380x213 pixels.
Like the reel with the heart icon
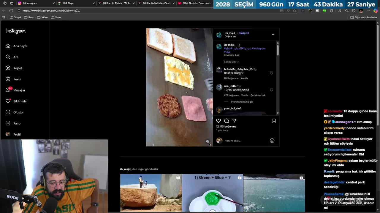click(x=218, y=121)
